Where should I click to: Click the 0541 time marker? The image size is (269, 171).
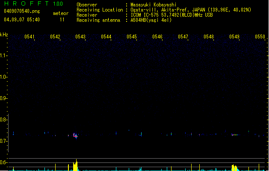click(30, 37)
